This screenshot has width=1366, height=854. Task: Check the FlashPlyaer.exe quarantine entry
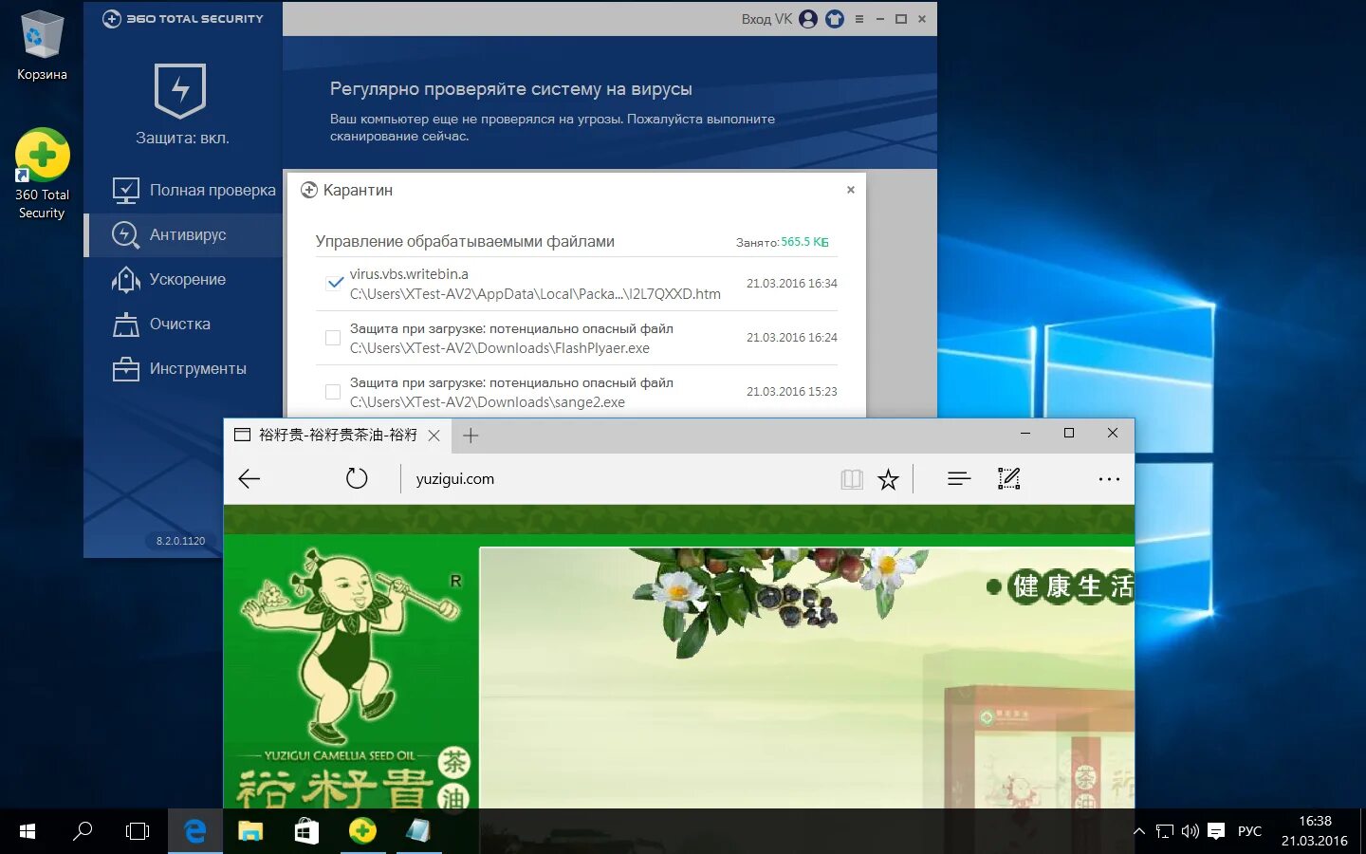333,338
